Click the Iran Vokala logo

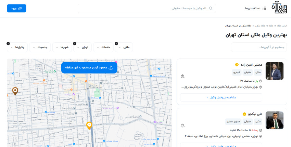279,8
